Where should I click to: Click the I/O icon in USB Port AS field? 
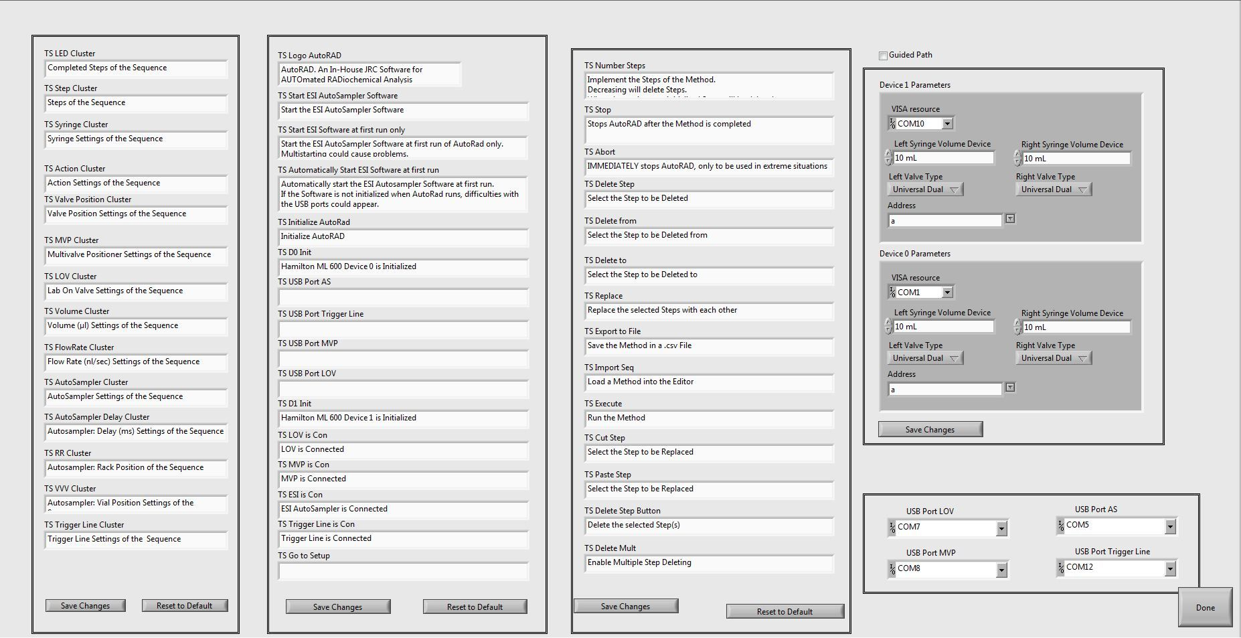click(x=1061, y=526)
